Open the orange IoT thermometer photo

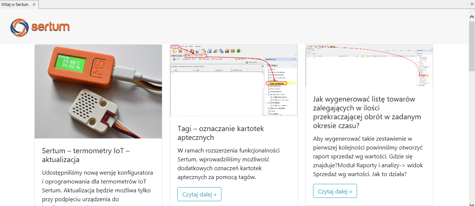98,92
